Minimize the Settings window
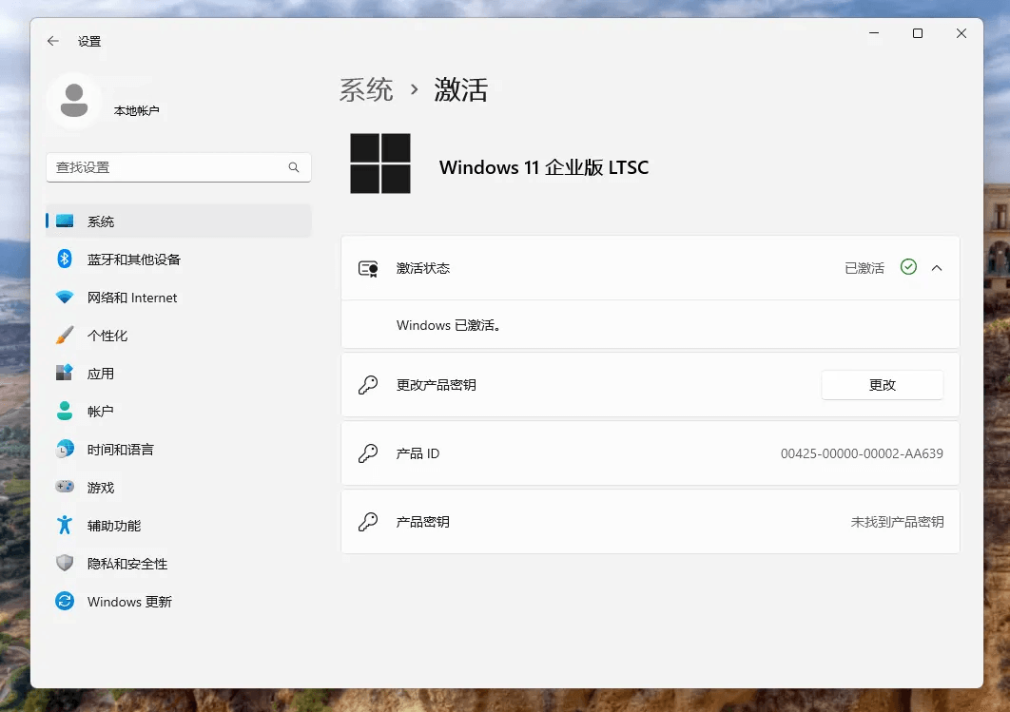Viewport: 1010px width, 712px height. (x=874, y=33)
